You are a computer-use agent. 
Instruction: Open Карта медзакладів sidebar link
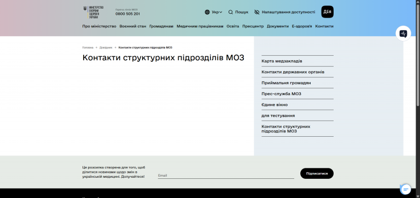(x=282, y=61)
